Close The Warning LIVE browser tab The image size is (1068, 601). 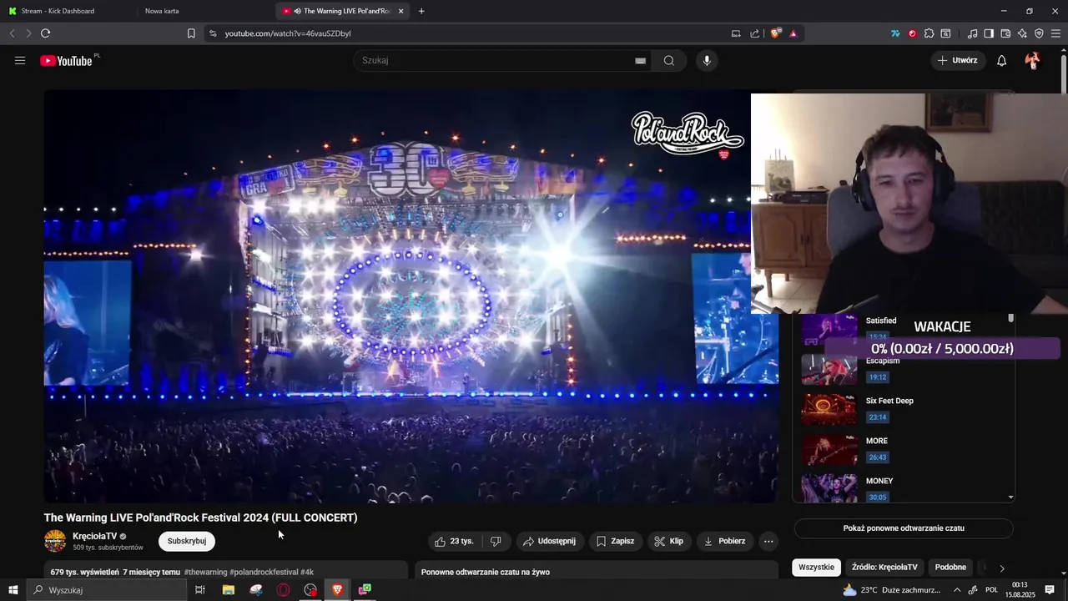(x=401, y=11)
